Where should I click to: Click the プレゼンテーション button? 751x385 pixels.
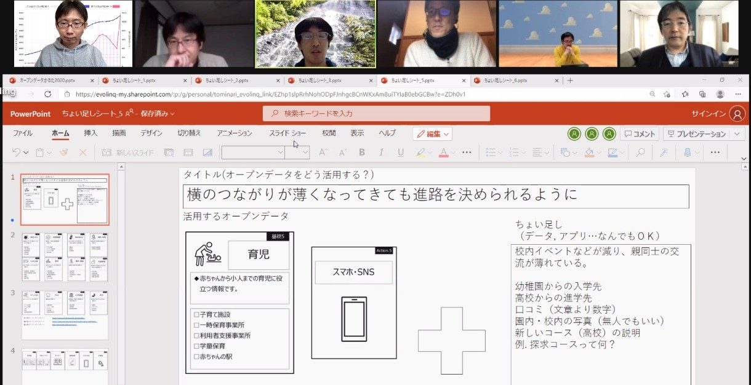coord(697,134)
